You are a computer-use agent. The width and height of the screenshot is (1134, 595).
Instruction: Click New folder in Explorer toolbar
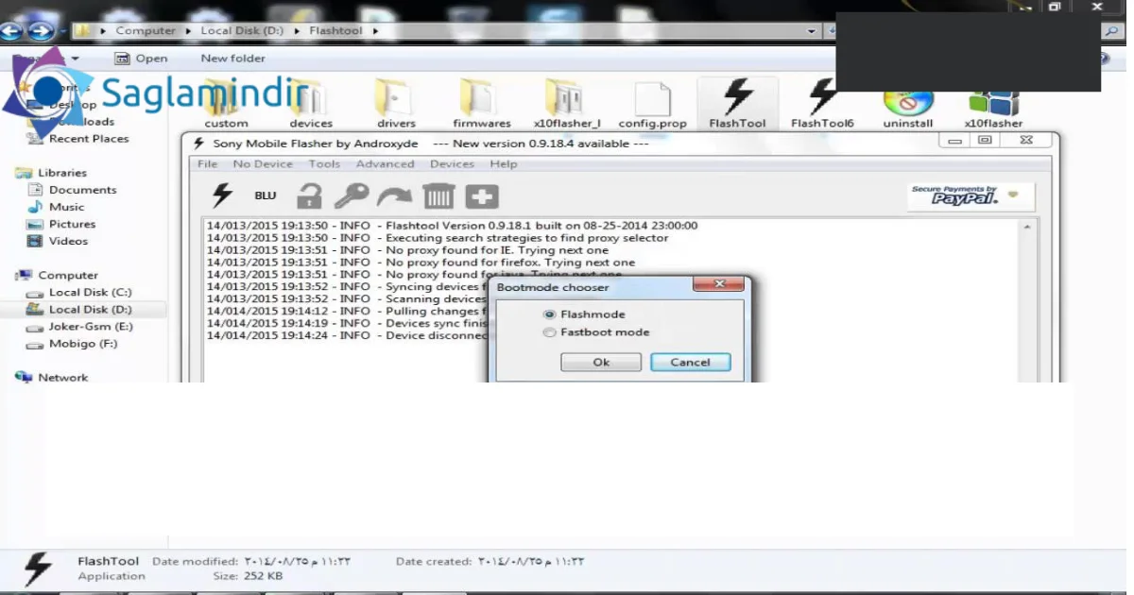coord(232,59)
